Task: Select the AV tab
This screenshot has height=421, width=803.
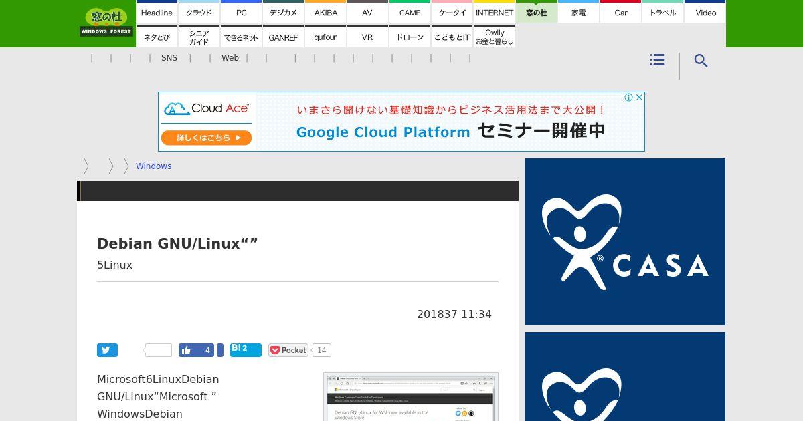Action: point(367,12)
